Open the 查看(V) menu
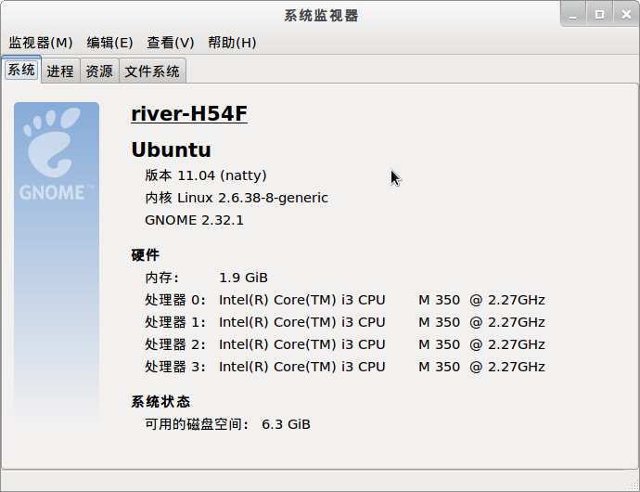 [x=171, y=43]
